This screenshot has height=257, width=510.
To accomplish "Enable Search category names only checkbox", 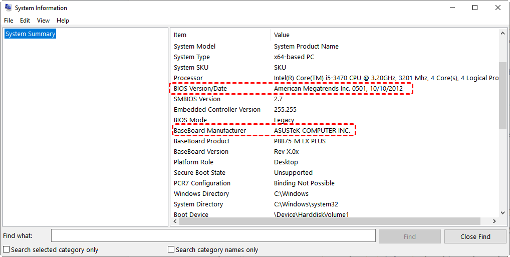I will 171,249.
